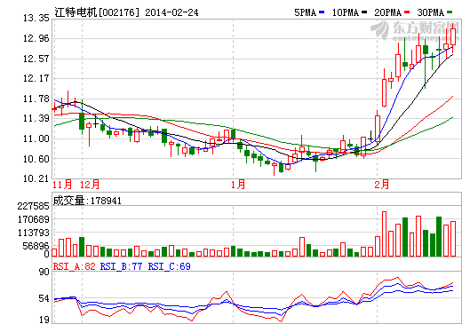
Task: Click the red 20PMA legend color marker
Action: point(407,12)
